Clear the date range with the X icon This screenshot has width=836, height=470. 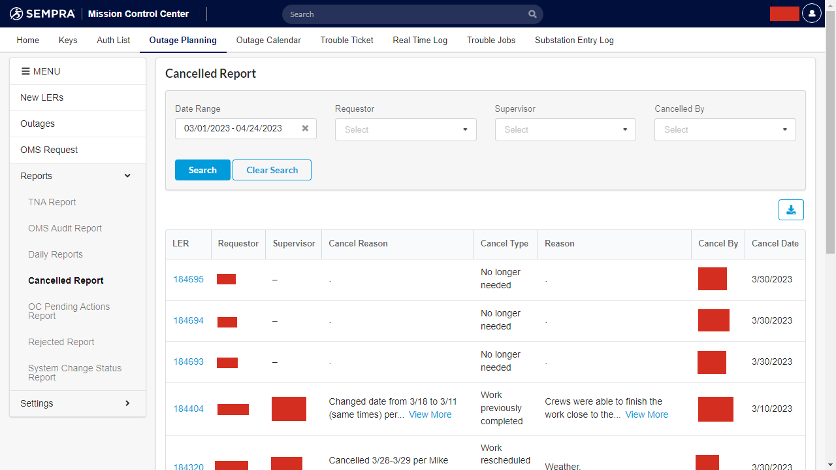point(304,128)
